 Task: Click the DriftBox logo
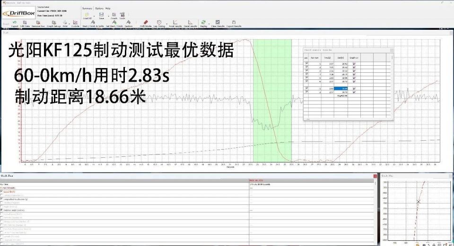tap(19, 13)
